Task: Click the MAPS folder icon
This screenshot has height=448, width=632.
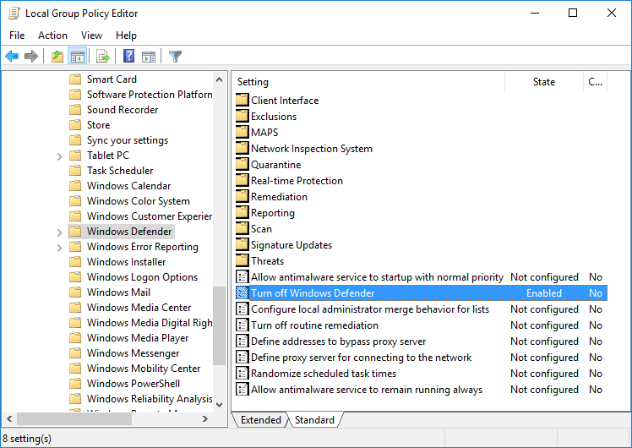Action: click(x=242, y=132)
